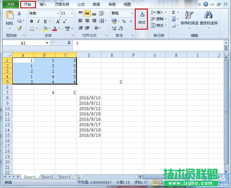Viewport: 231px width, 188px height.
Task: Align cell text right
Action: pos(94,20)
